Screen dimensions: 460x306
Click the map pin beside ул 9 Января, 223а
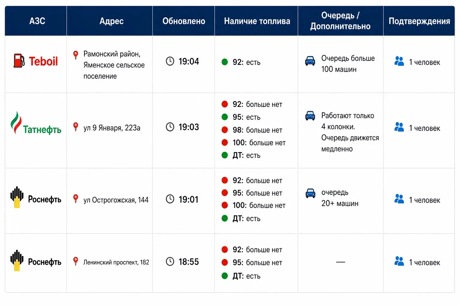(76, 127)
